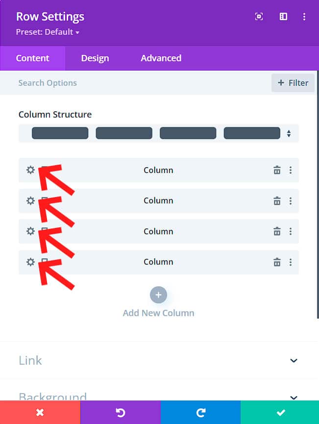319x424 pixels.
Task: Click the Filter button
Action: (293, 83)
